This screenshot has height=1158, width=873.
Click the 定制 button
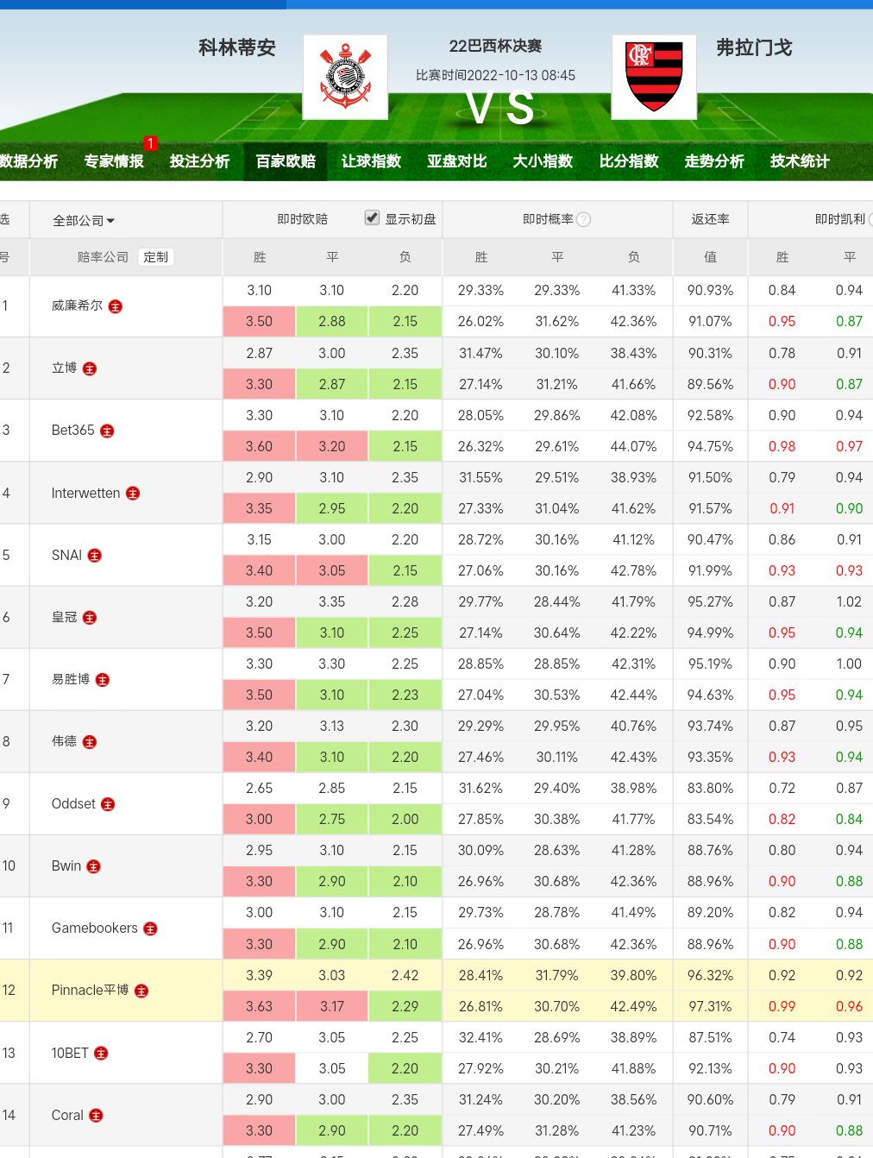click(x=156, y=257)
